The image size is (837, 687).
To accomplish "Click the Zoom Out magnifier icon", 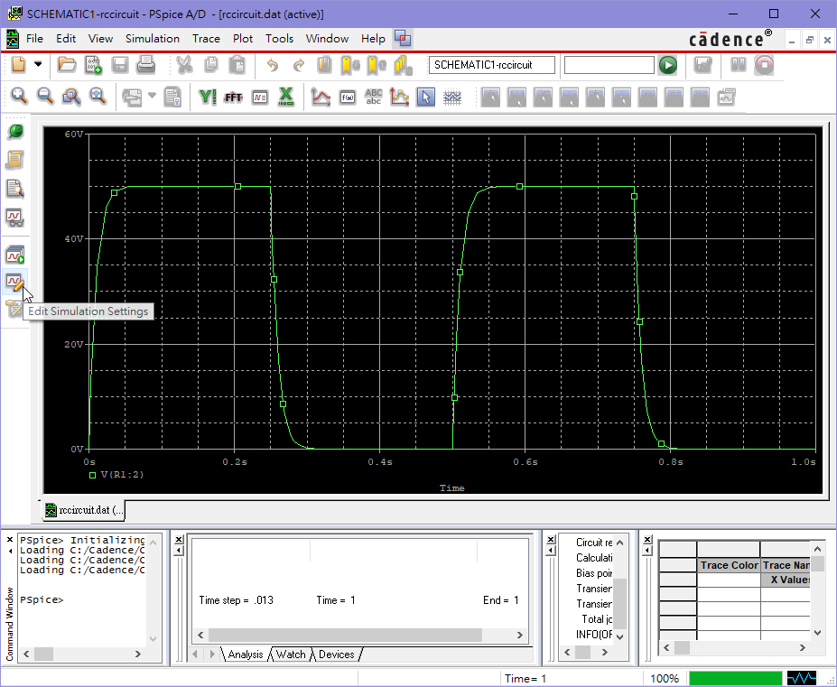I will point(45,97).
